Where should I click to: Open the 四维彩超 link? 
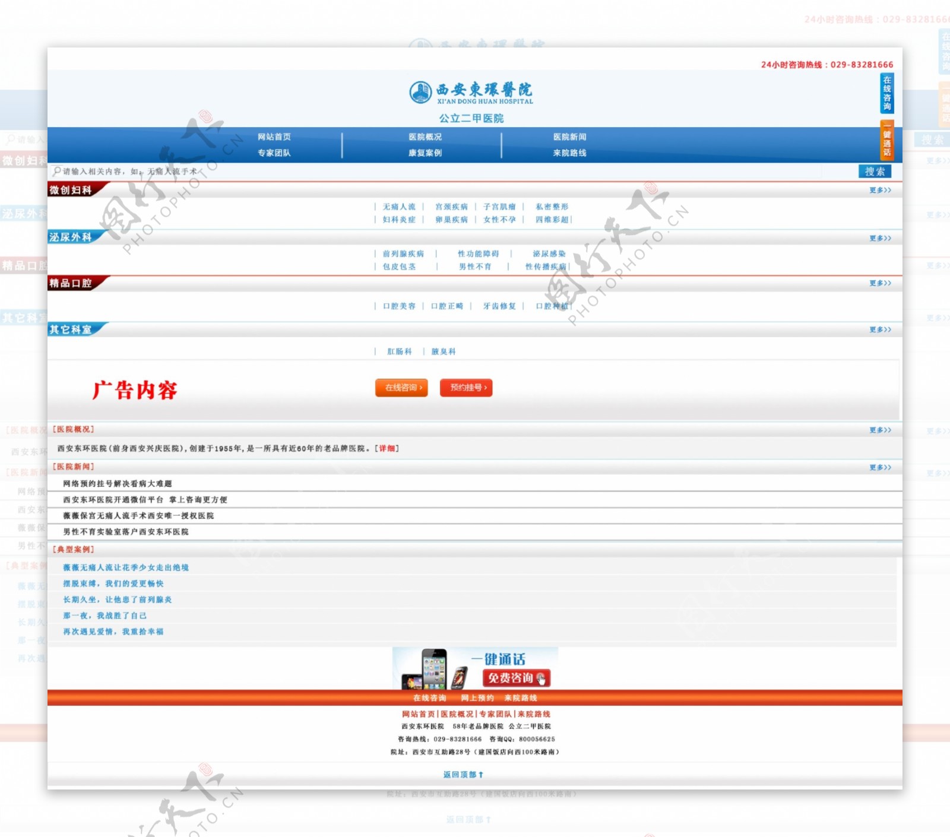pos(552,220)
